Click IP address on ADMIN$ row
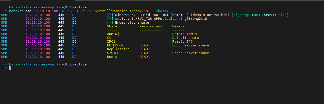This screenshot has height=104, width=324. pyautogui.click(x=38, y=34)
